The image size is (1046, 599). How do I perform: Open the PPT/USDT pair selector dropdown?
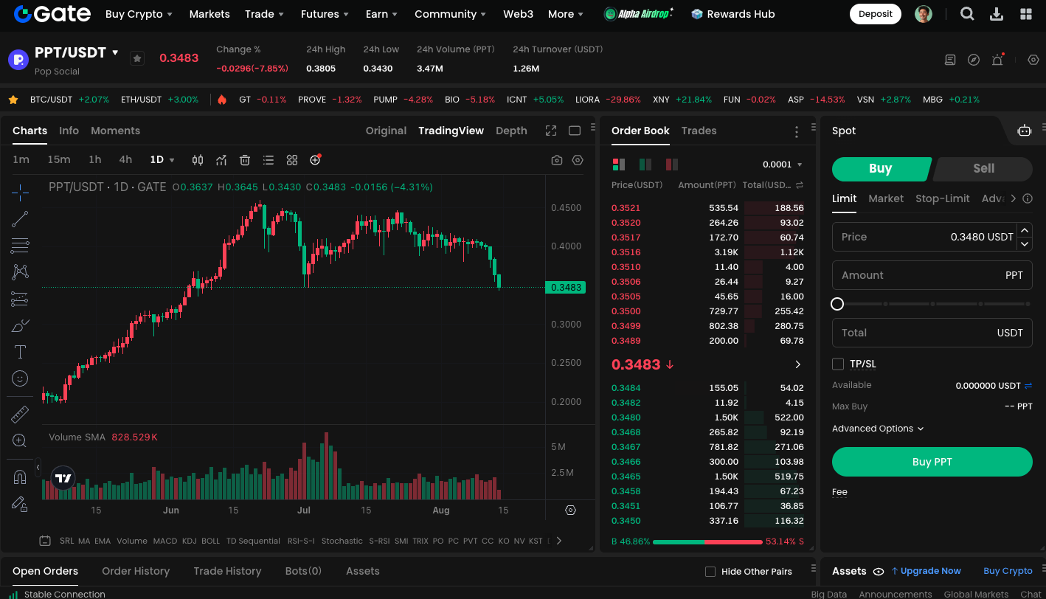pos(115,52)
